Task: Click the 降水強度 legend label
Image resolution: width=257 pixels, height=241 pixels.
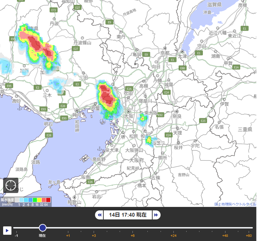Action: [7, 200]
